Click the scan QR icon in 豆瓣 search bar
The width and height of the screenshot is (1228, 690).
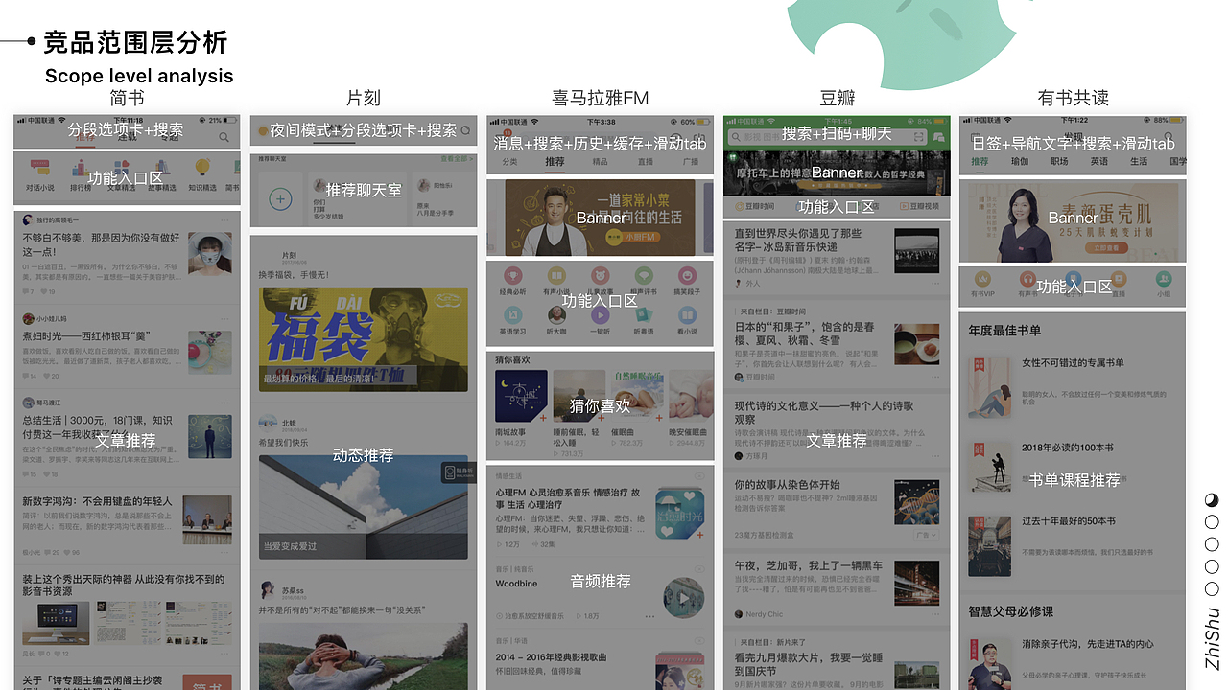(x=918, y=137)
